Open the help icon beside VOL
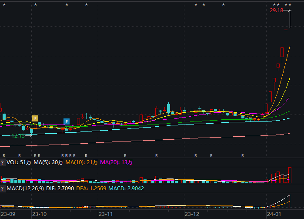Screen dimensions: 304x219 pos(2,162)
